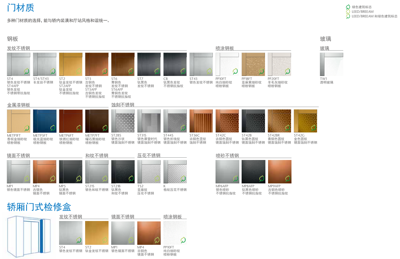The width and height of the screenshot is (400, 259).
Task: Click the 喷砂不锈钢 section heading
Action: 227,155
